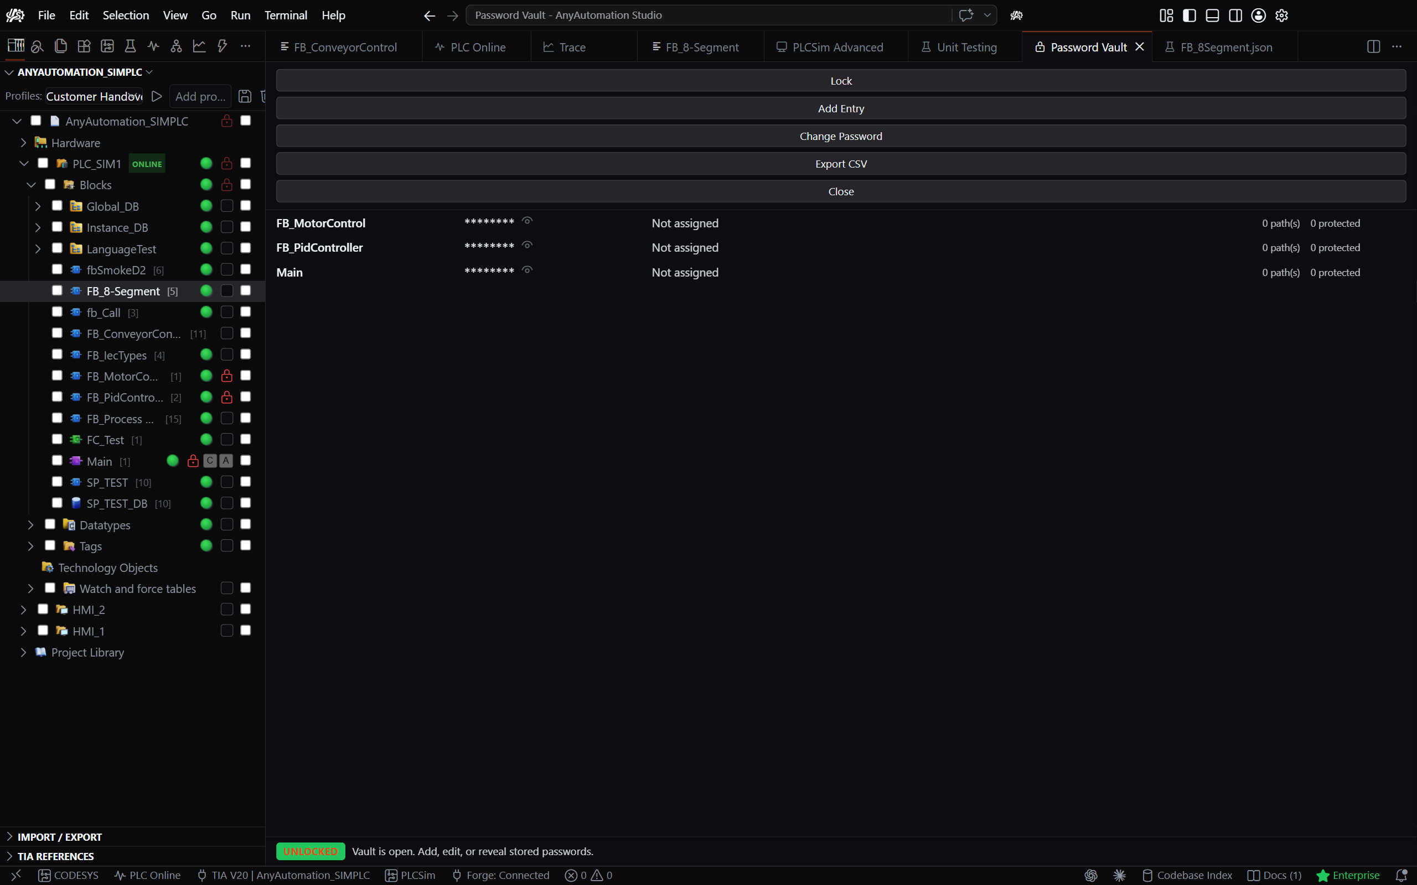
Task: Check the box left of fbSmokeD2
Action: pyautogui.click(x=57, y=269)
